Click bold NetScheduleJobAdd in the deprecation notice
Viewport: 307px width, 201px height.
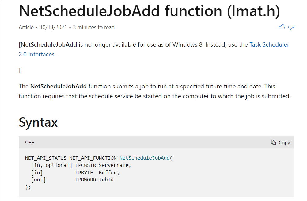click(49, 45)
